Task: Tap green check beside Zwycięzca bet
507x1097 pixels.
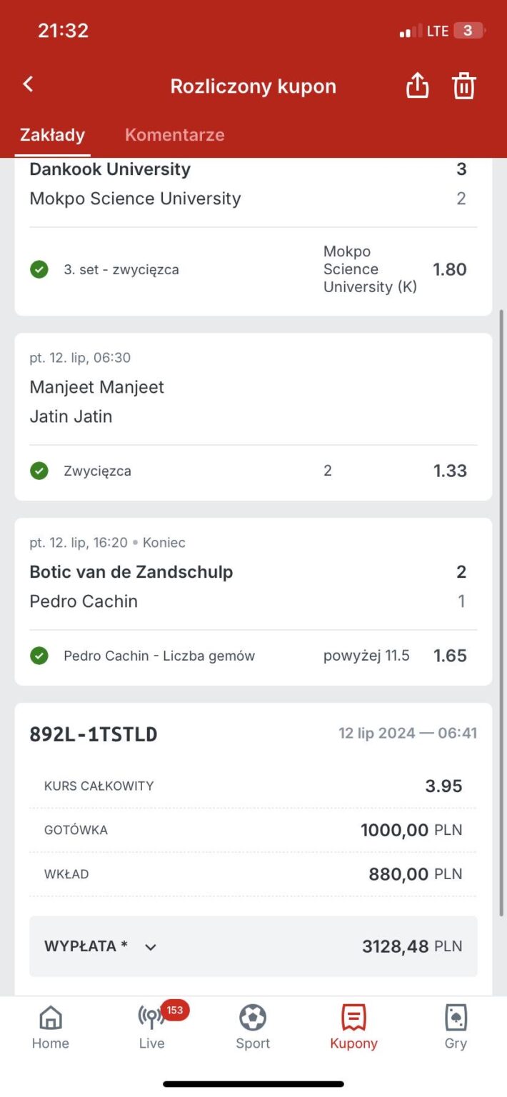Action: [x=39, y=471]
